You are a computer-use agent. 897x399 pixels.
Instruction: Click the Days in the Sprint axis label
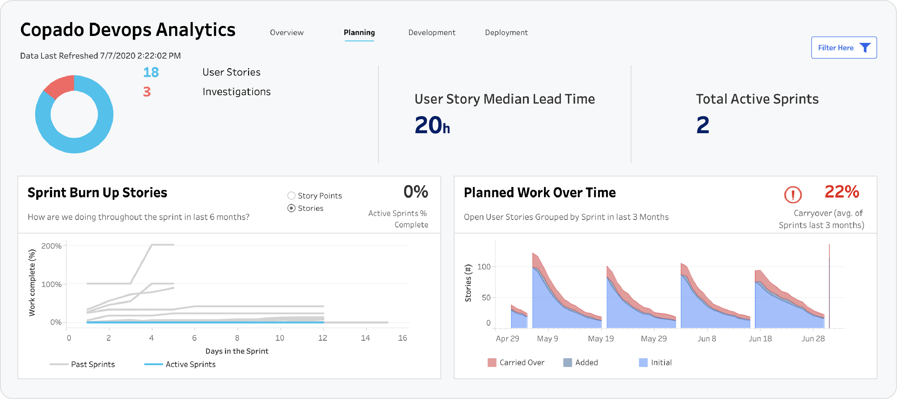click(237, 351)
